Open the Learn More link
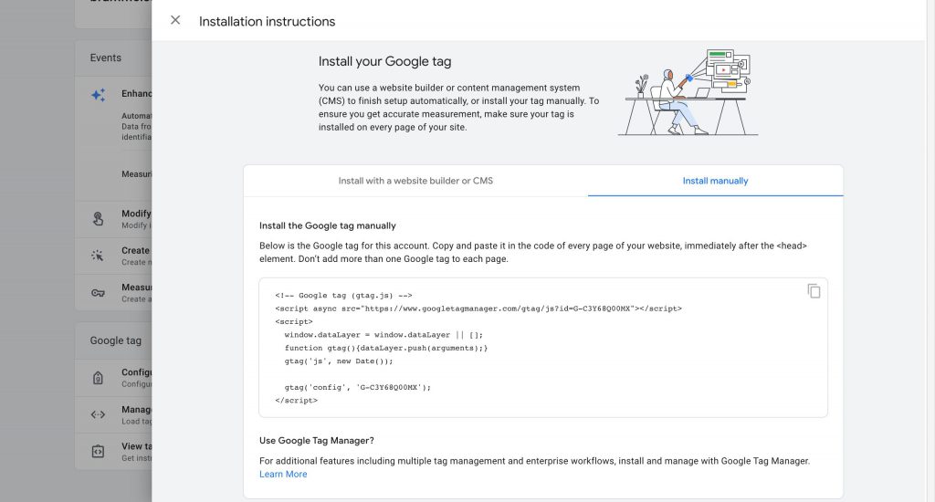This screenshot has height=502, width=935. tap(283, 474)
